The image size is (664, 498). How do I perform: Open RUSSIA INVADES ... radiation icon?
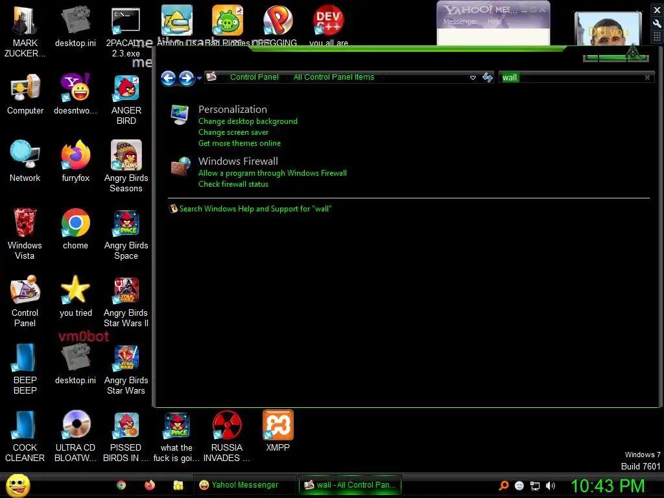click(x=227, y=436)
